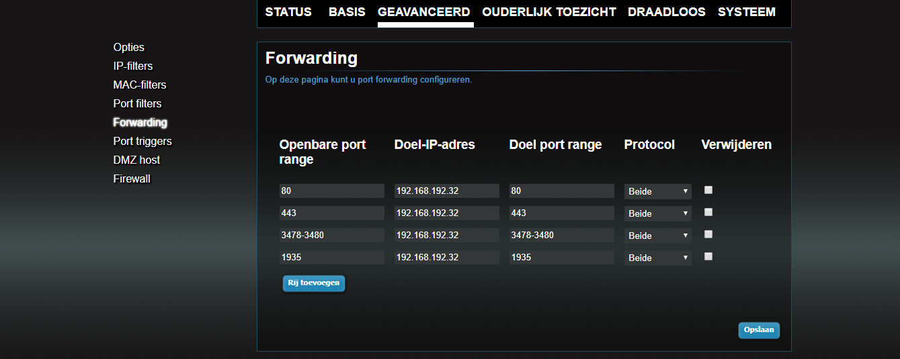Tick the remove checkbox for 3478-3480 row
The width and height of the screenshot is (900, 359).
[708, 234]
